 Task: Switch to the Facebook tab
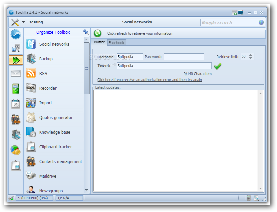117,43
